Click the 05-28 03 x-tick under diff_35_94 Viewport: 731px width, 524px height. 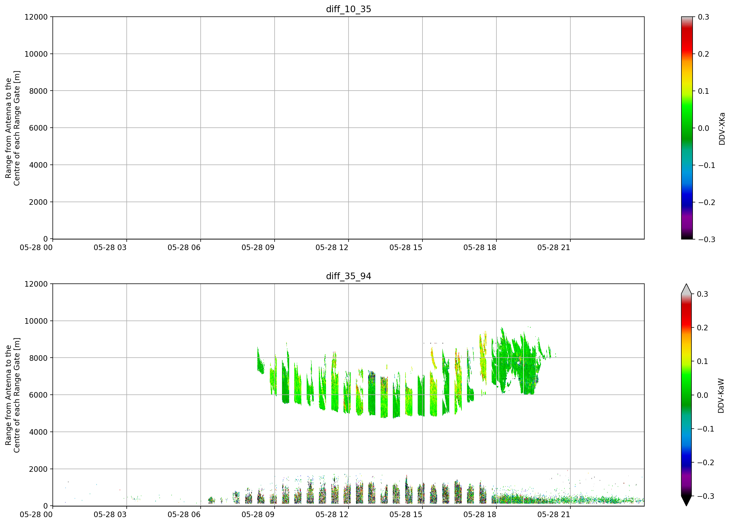(110, 514)
